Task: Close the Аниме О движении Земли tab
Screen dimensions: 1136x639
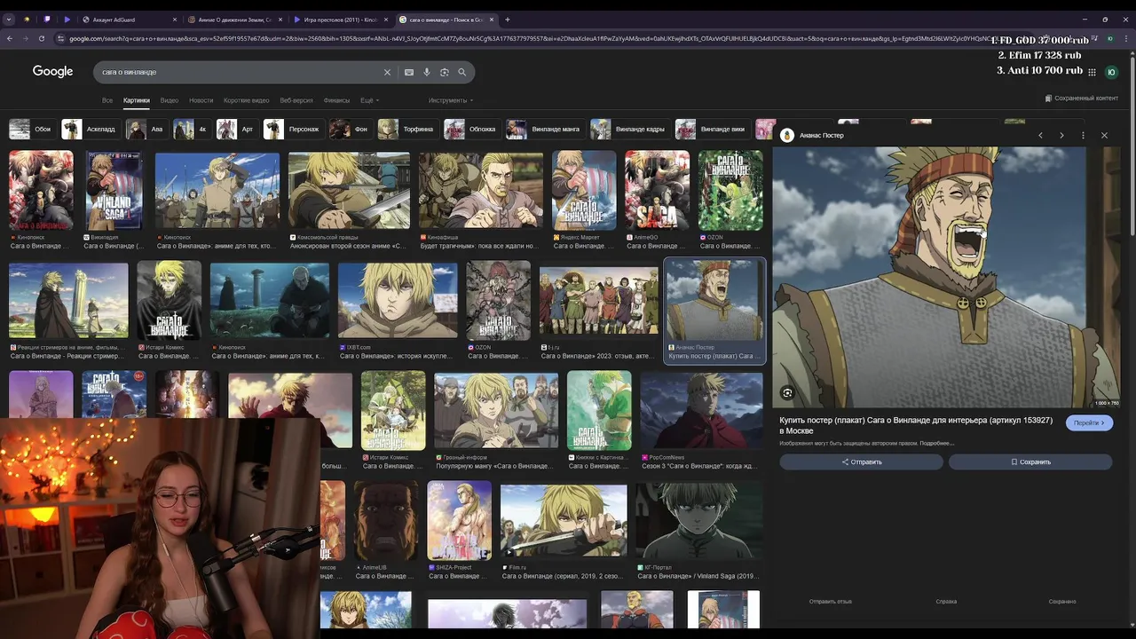Action: 280,19
